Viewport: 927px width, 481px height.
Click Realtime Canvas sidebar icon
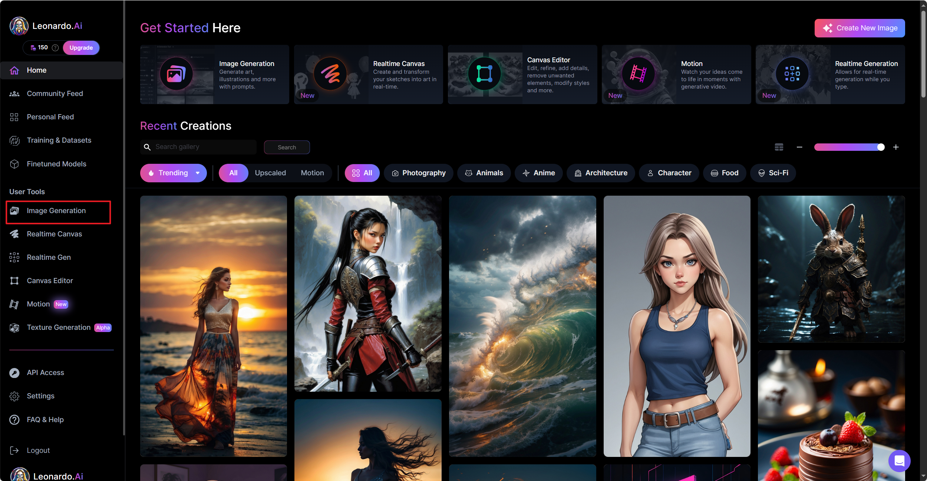point(14,234)
